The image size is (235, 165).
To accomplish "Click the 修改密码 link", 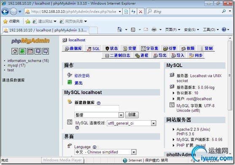I will (x=82, y=76).
